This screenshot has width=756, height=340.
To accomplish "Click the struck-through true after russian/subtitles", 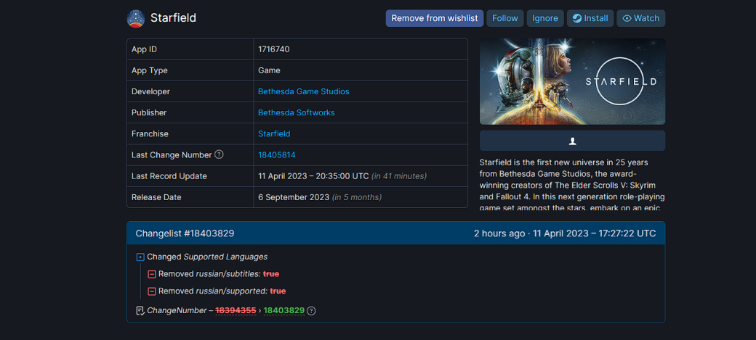I will click(x=271, y=274).
